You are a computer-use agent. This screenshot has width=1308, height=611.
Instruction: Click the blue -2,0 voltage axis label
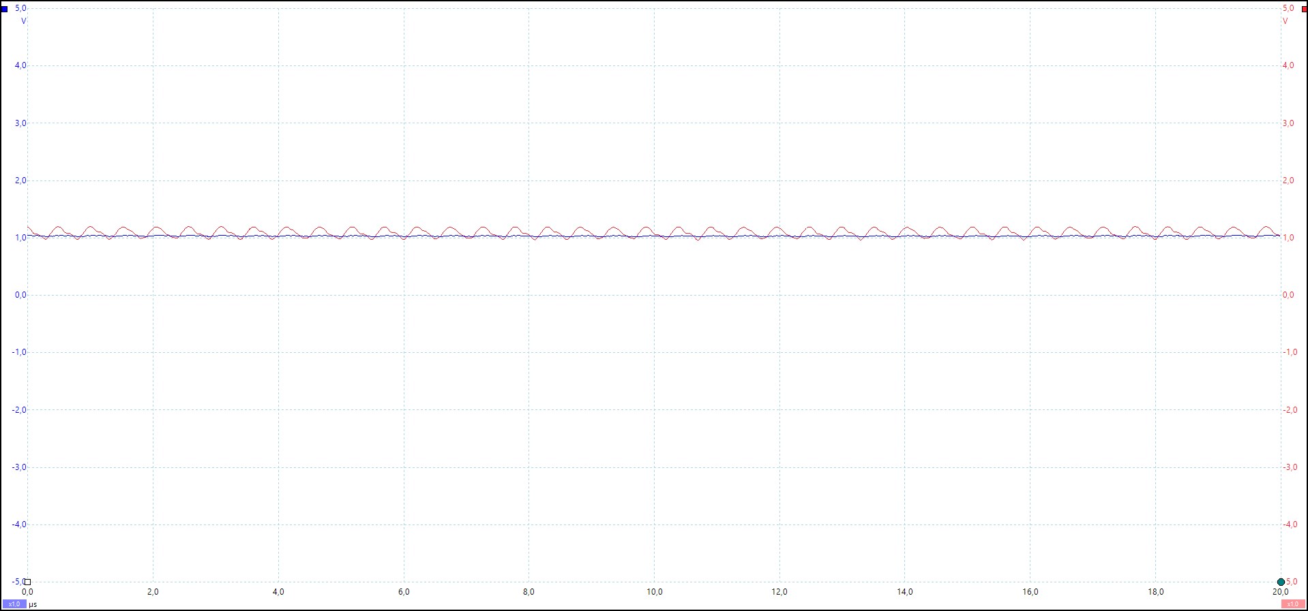pyautogui.click(x=19, y=410)
